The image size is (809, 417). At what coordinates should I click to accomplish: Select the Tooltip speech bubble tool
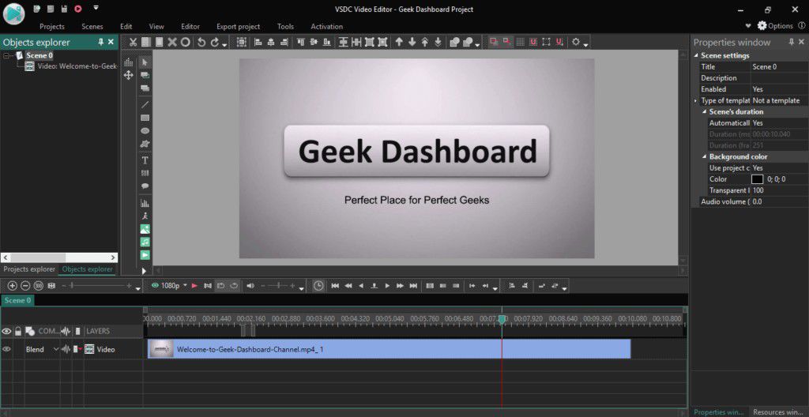145,186
